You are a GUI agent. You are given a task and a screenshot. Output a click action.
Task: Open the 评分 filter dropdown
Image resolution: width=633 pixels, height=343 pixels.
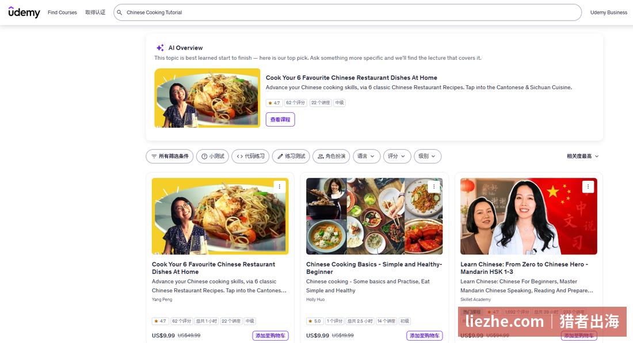397,156
